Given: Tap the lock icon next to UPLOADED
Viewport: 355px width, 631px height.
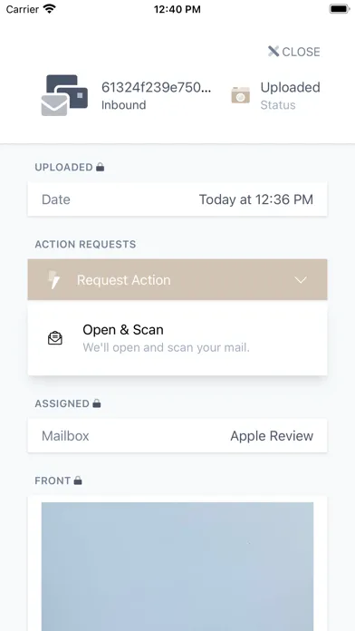Looking at the screenshot, I should 101,167.
